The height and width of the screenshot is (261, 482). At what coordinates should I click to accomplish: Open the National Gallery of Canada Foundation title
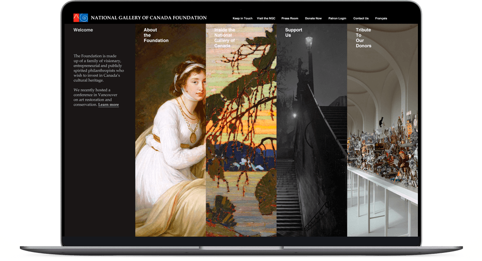coord(149,18)
